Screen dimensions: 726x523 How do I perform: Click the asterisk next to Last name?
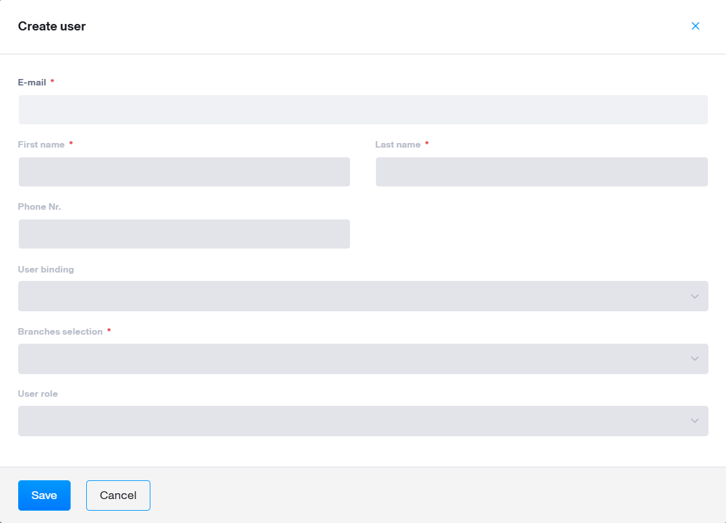click(427, 144)
